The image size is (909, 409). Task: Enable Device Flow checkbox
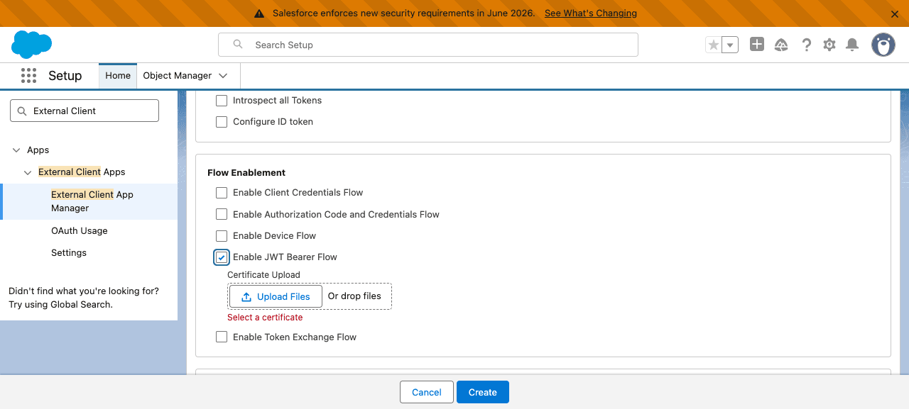click(222, 236)
